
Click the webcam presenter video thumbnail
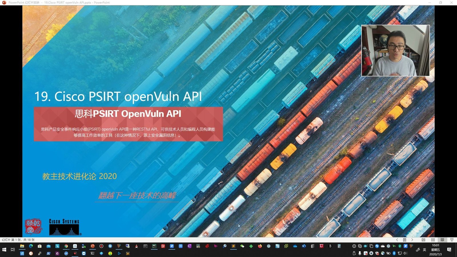[395, 51]
